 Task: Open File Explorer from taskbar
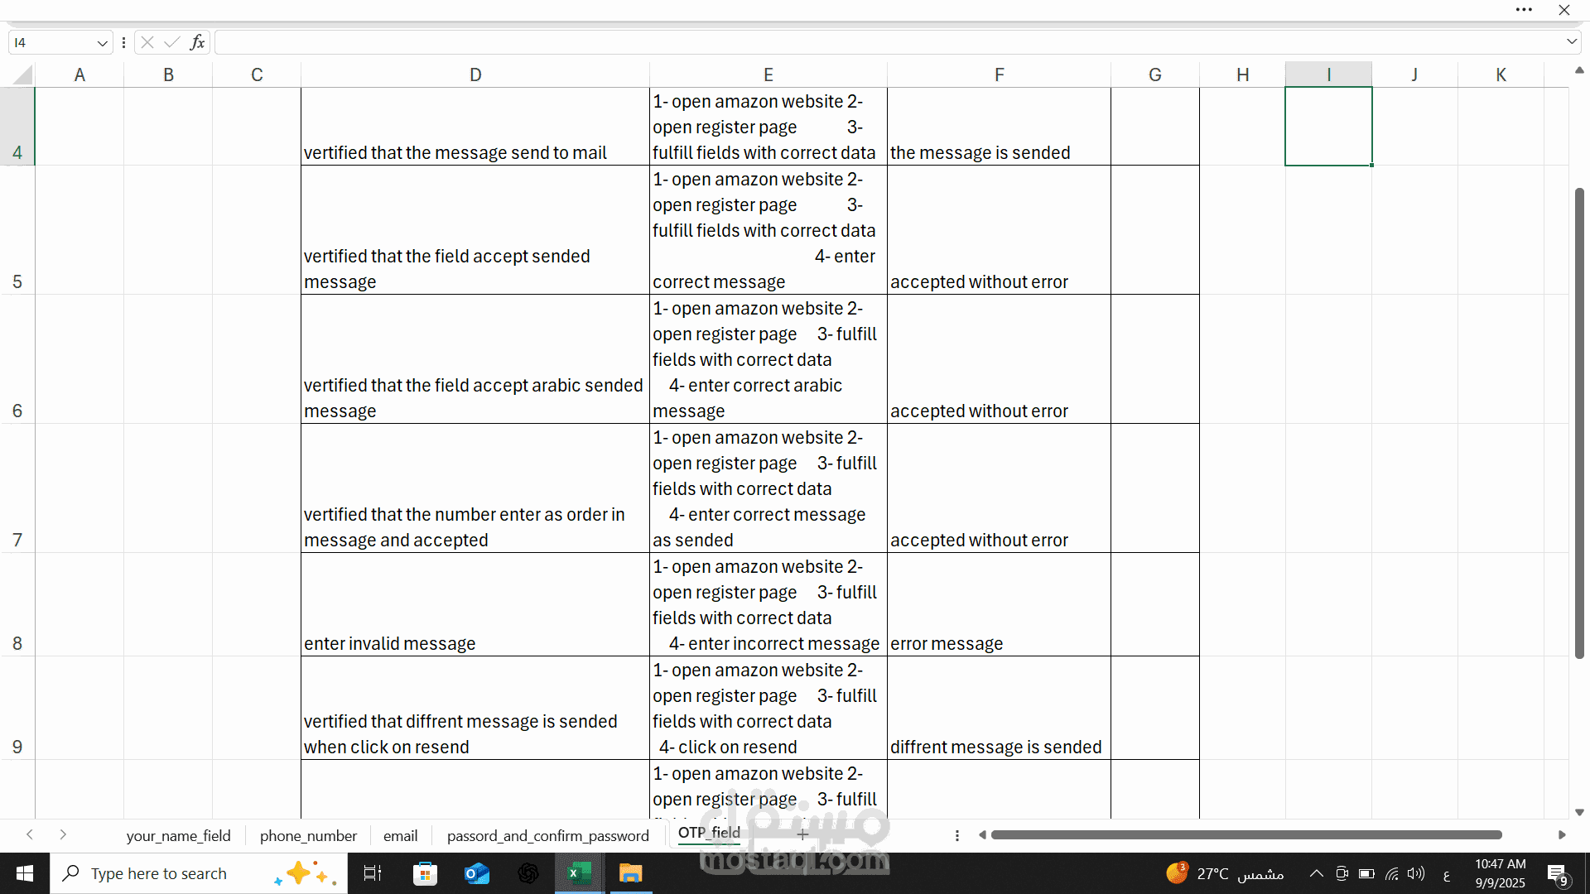point(630,873)
